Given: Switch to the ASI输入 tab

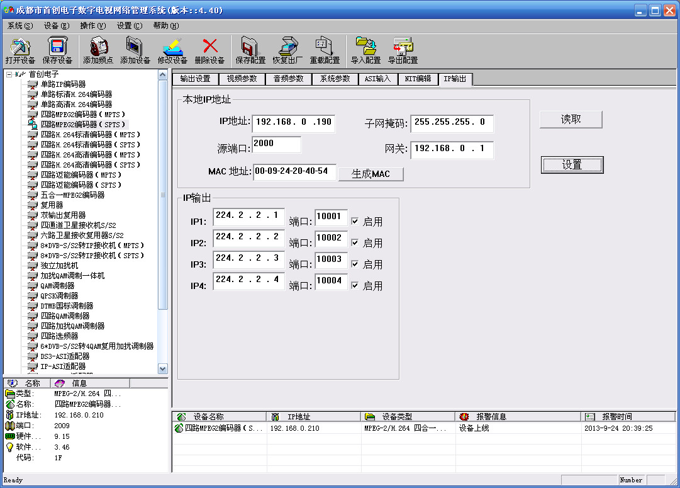Looking at the screenshot, I should coord(377,79).
